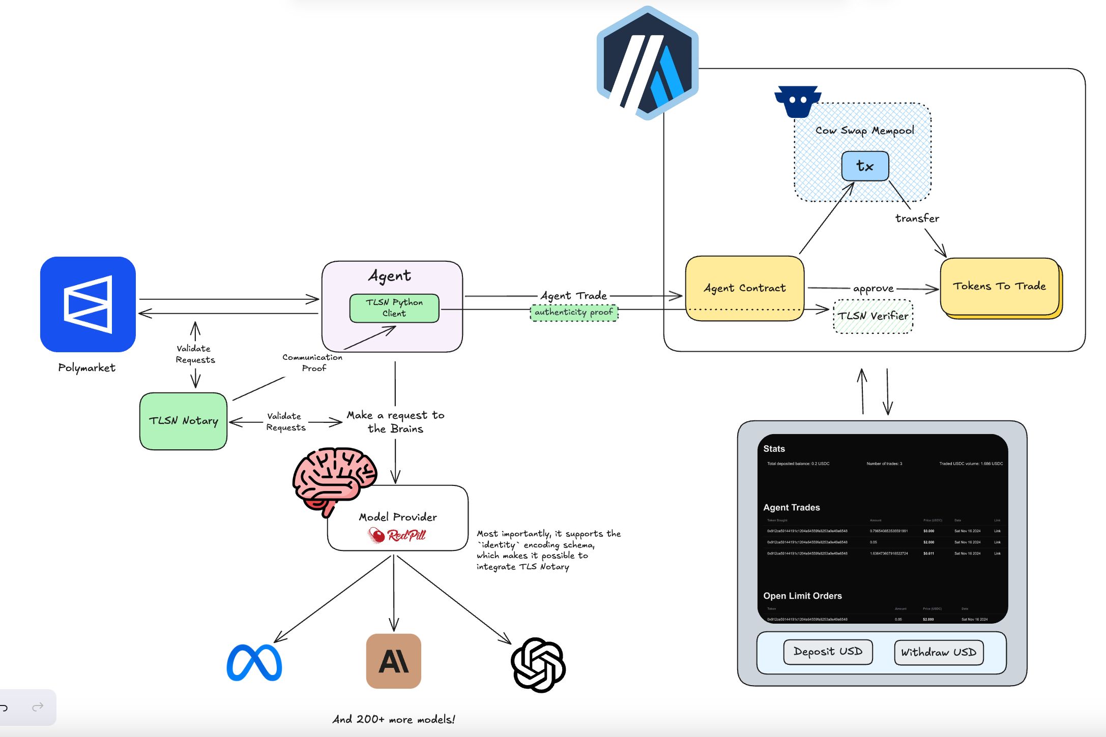Click the undo arrow icon
The width and height of the screenshot is (1106, 737).
[x=4, y=707]
